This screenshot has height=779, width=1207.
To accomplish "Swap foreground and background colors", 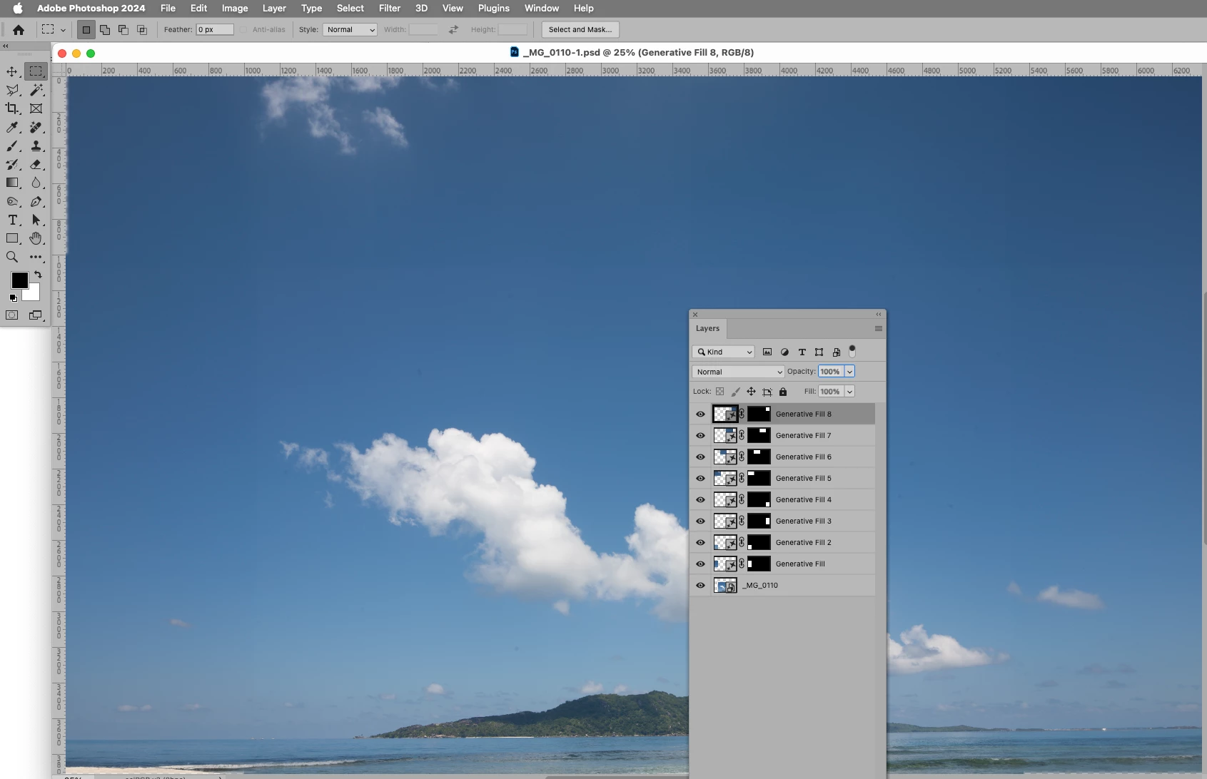I will pyautogui.click(x=38, y=275).
